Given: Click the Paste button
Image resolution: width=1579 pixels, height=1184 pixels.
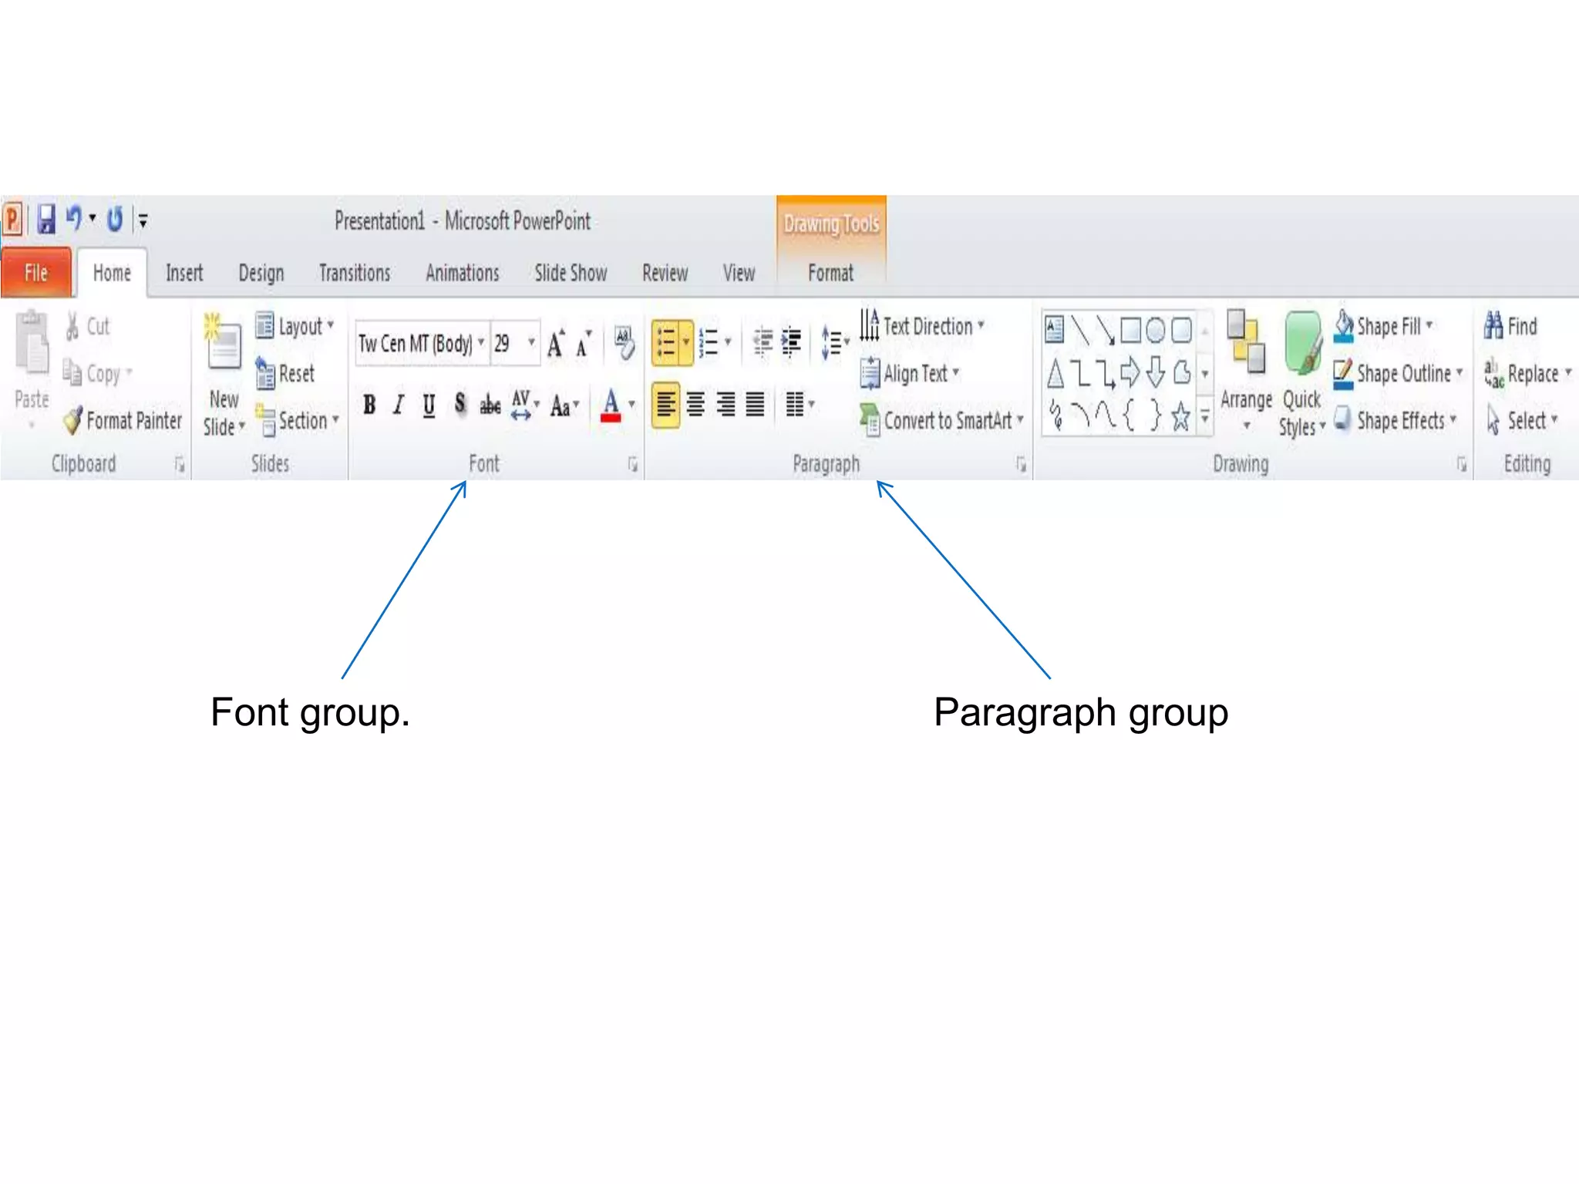Looking at the screenshot, I should click(32, 369).
